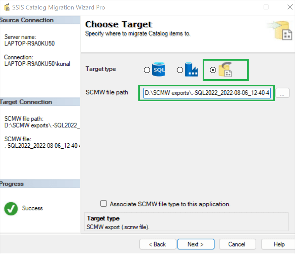295x254 pixels.
Task: Open the file browse ellipsis button
Action: [282, 93]
